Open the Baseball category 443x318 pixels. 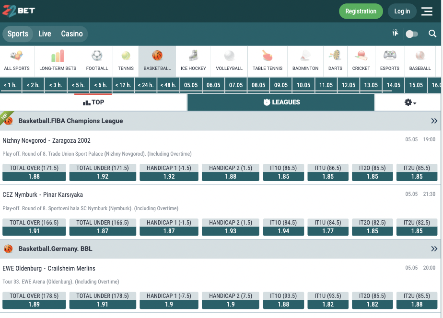point(420,61)
